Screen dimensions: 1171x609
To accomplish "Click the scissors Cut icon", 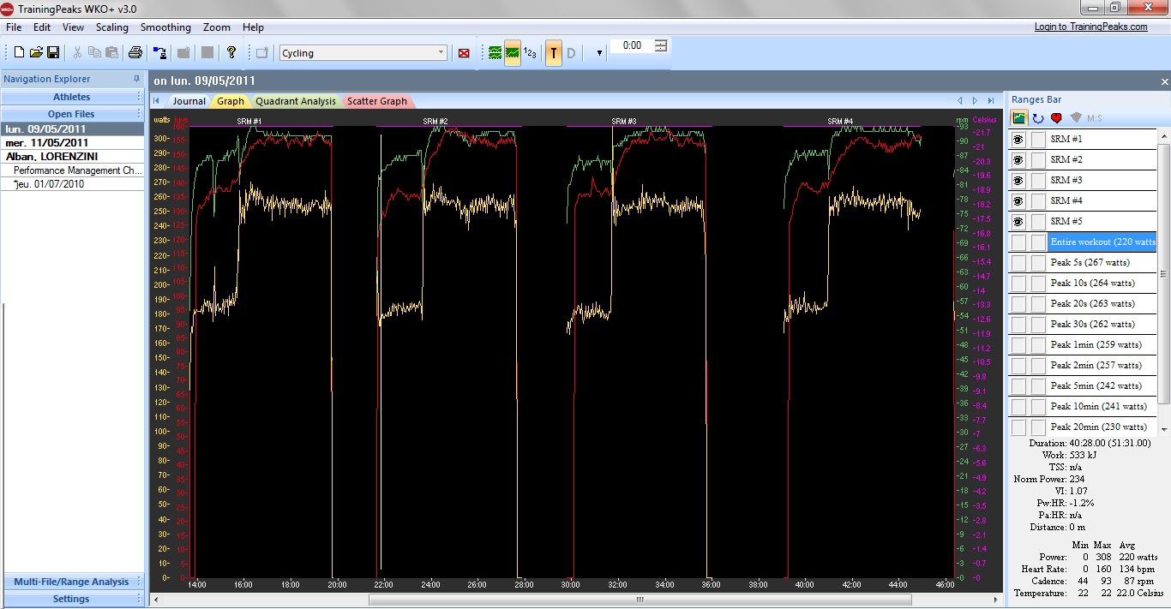I will pyautogui.click(x=77, y=53).
